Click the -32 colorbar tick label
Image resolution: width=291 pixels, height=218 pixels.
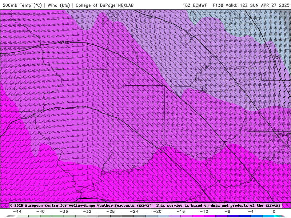click(x=87, y=211)
